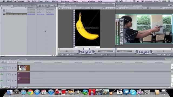Select the Track Select arrow tool
Image resolution: width=173 pixels, height=97 pixels.
(x=121, y=27)
